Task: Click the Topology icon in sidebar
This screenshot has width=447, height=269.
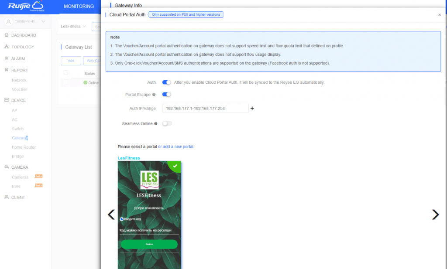Action: click(7, 47)
